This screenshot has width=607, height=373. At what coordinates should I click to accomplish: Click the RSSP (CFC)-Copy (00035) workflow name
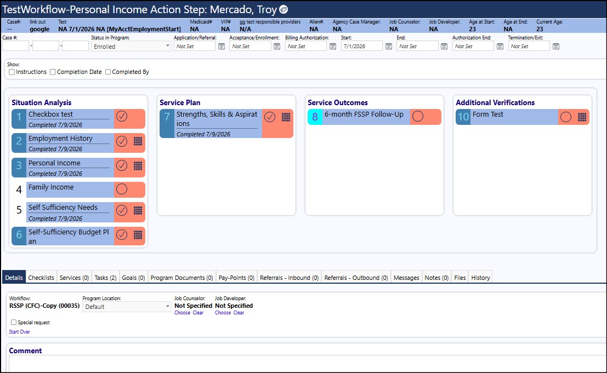(x=44, y=306)
